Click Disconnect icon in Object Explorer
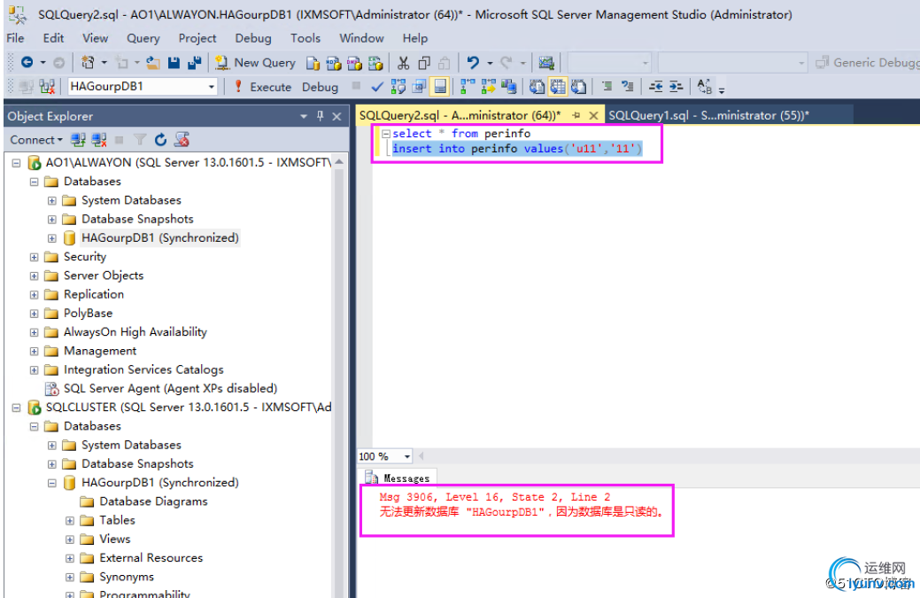The width and height of the screenshot is (920, 598). pyautogui.click(x=98, y=140)
